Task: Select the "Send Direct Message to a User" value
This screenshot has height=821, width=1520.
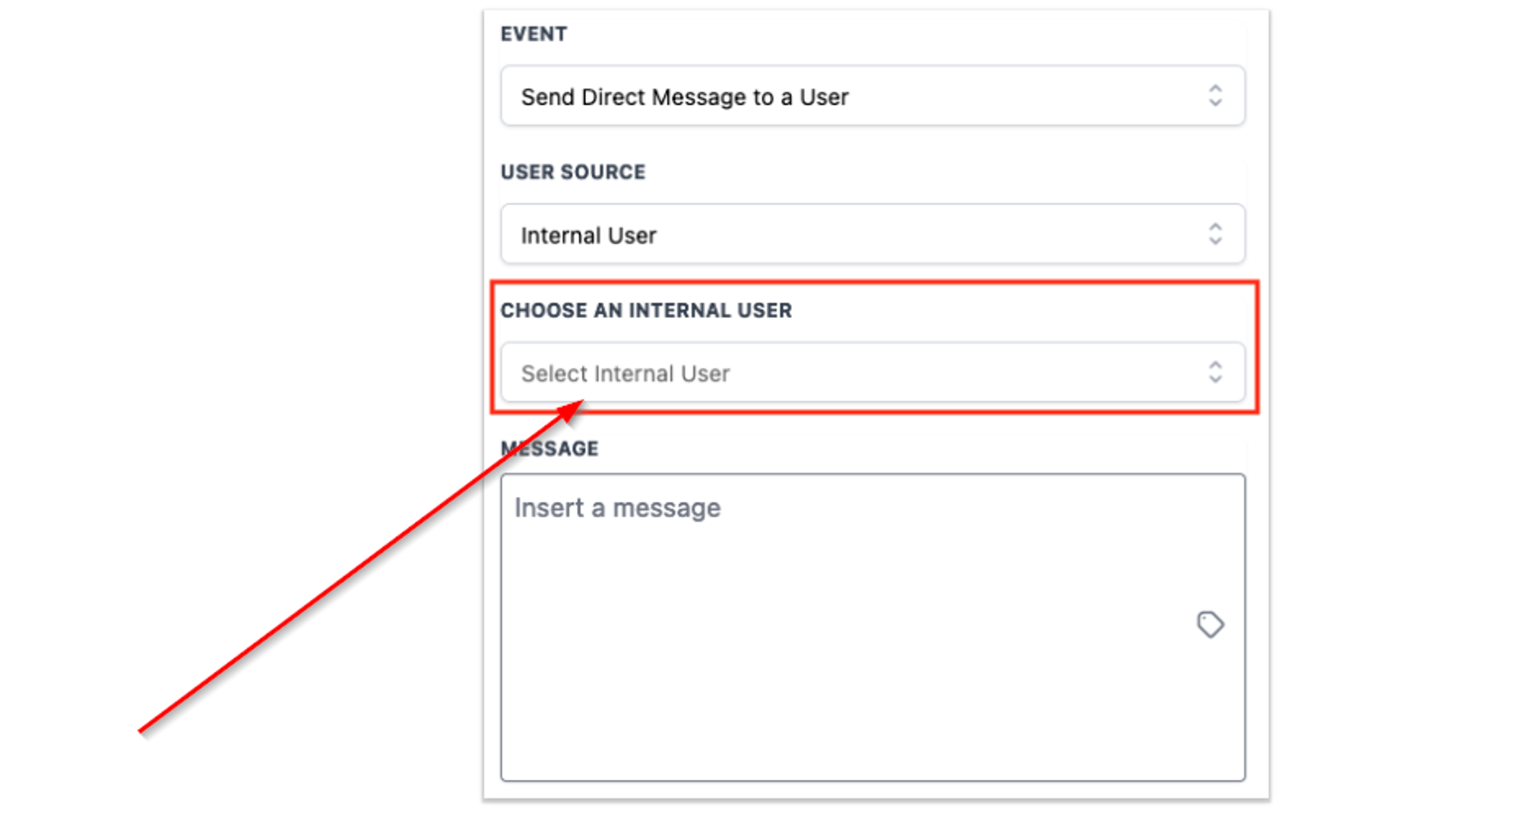Action: (x=685, y=97)
